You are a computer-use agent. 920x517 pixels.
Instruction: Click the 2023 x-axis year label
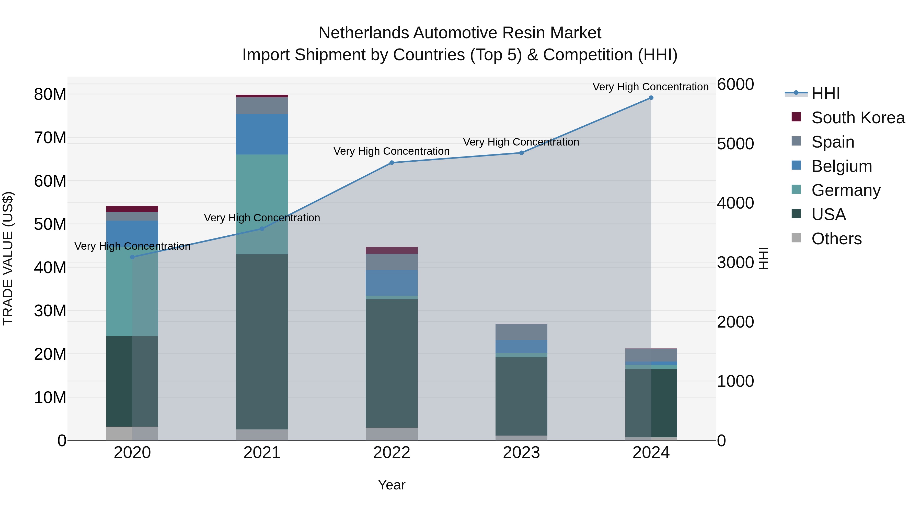(521, 453)
